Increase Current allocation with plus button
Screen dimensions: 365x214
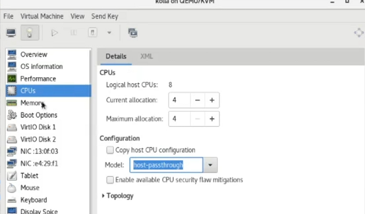[x=212, y=100]
